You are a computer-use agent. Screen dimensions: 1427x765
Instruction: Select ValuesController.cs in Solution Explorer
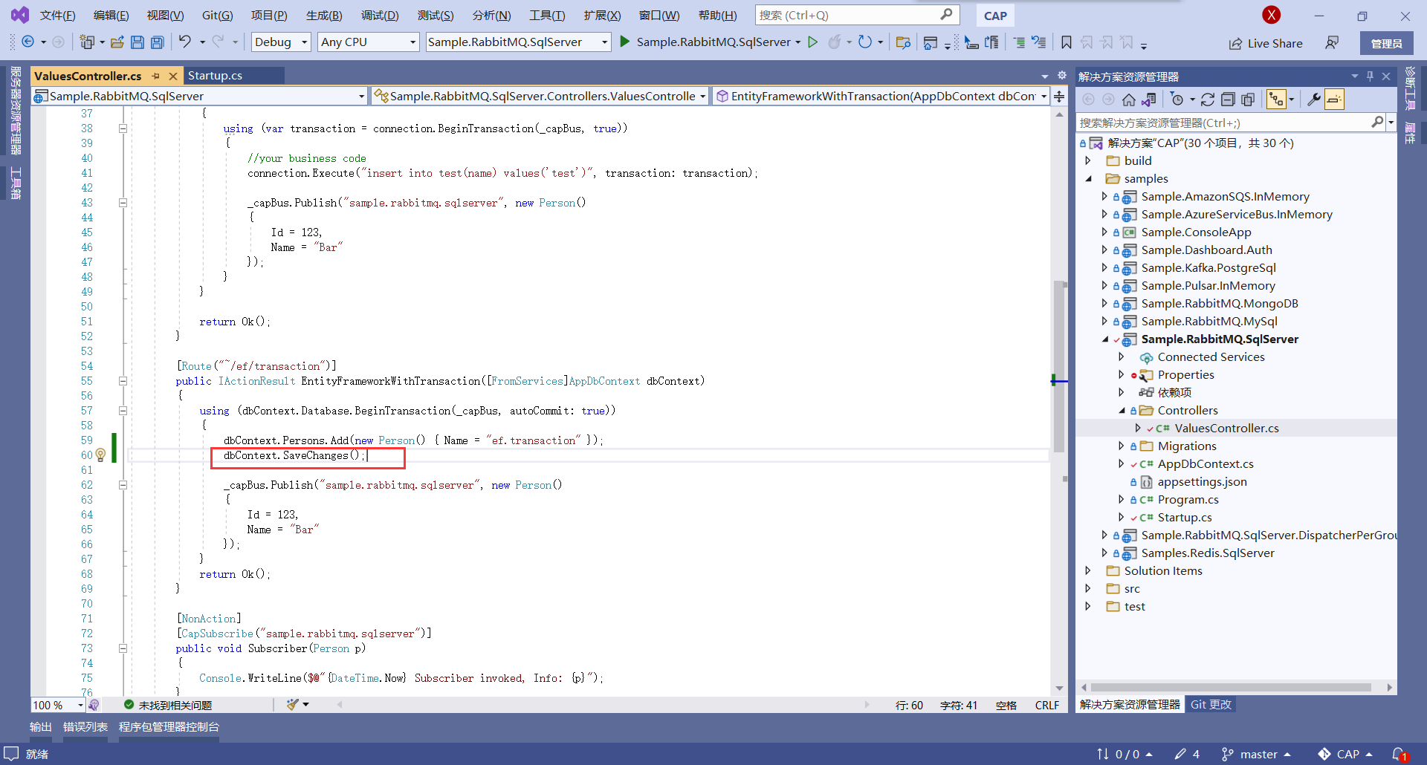pyautogui.click(x=1226, y=428)
